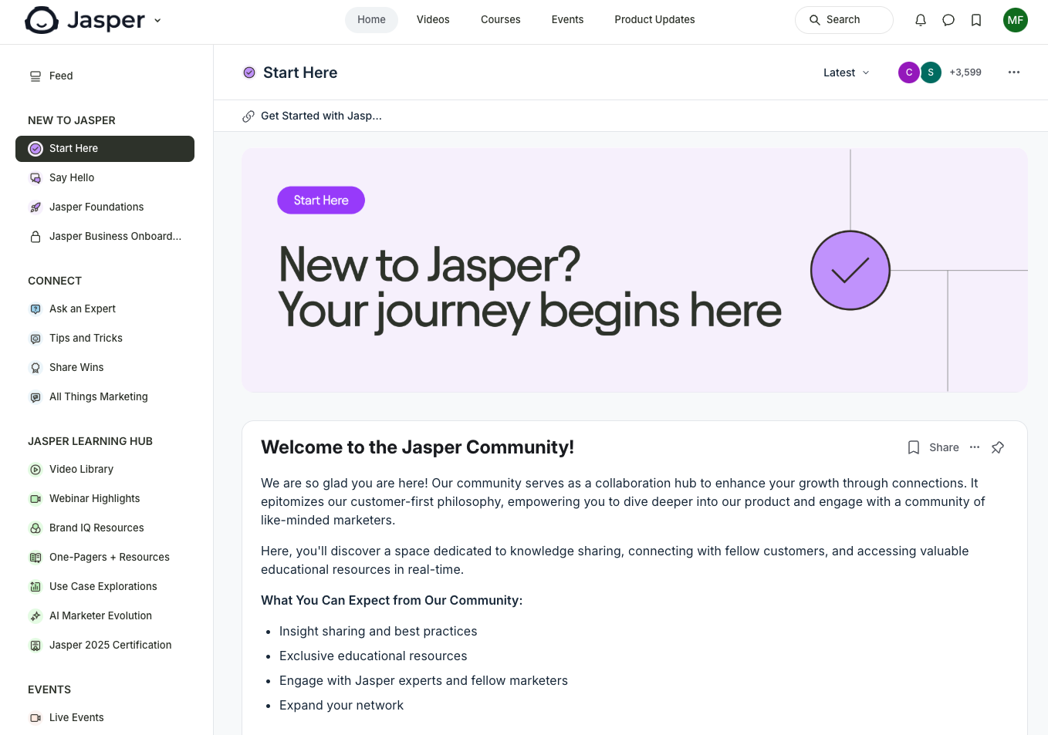Switch to the Videos tab

[433, 20]
